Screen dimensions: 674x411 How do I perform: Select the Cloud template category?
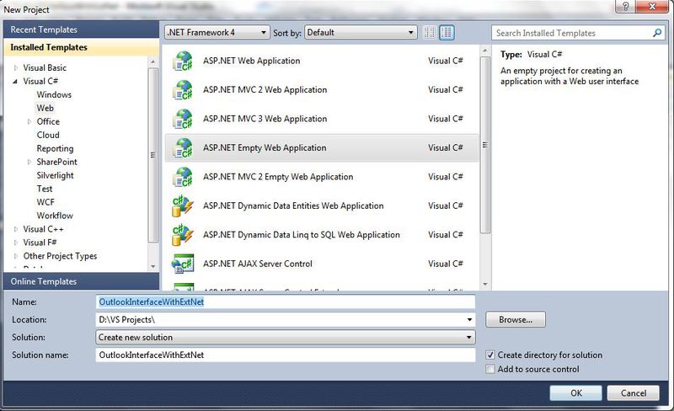(x=48, y=135)
